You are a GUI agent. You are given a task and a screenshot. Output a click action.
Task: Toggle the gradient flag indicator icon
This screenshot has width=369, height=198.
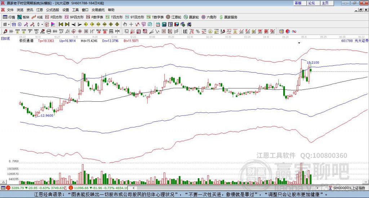[x=53, y=24]
